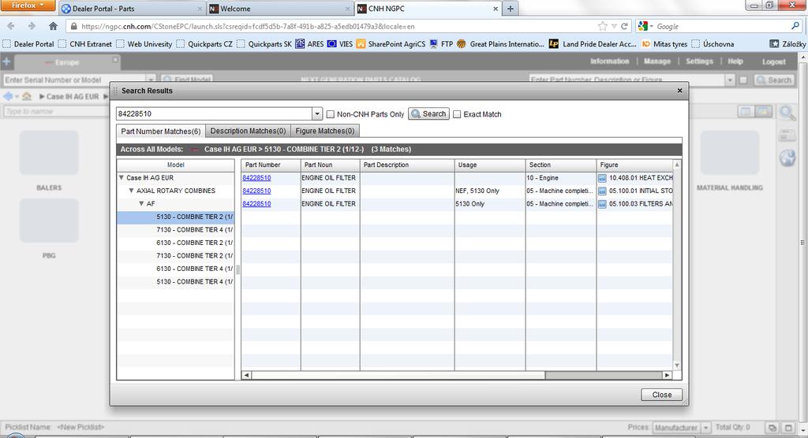
Task: Sort by Usage column header
Action: tap(489, 165)
